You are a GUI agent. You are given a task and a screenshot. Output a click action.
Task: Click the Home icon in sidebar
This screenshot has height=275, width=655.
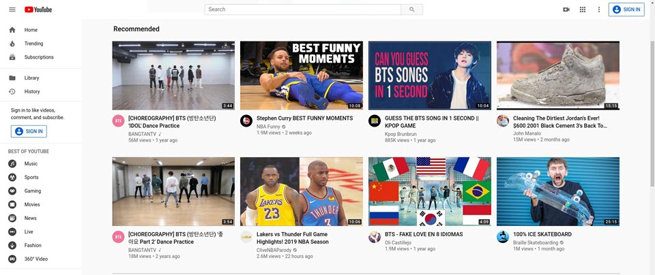click(12, 30)
